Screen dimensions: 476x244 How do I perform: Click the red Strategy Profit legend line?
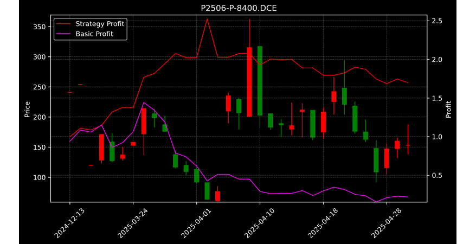pos(64,24)
